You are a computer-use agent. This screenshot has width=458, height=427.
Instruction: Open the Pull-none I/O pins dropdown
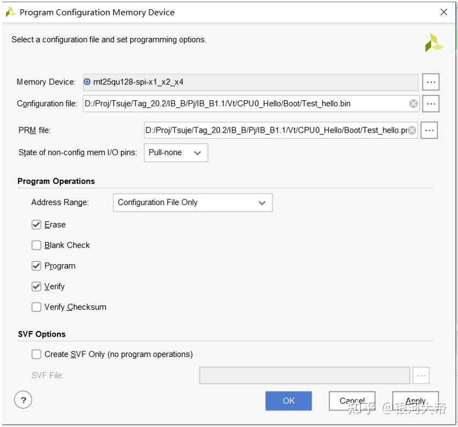click(x=175, y=153)
